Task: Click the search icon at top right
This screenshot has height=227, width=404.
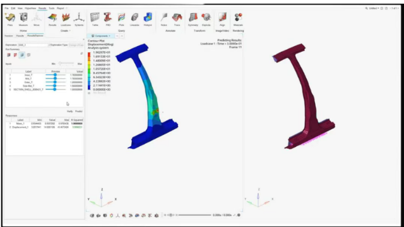Action: tap(366, 8)
